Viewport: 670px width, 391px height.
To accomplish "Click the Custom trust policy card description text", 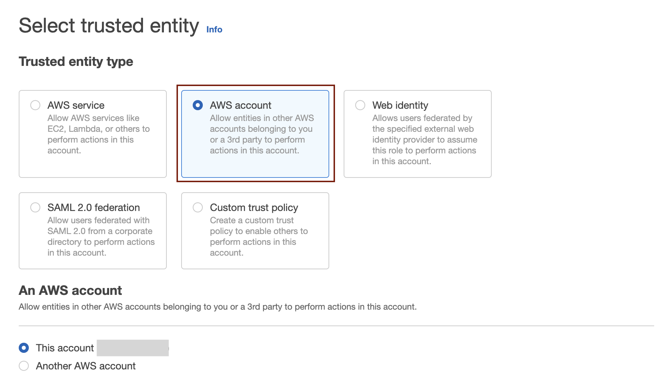I will [259, 237].
